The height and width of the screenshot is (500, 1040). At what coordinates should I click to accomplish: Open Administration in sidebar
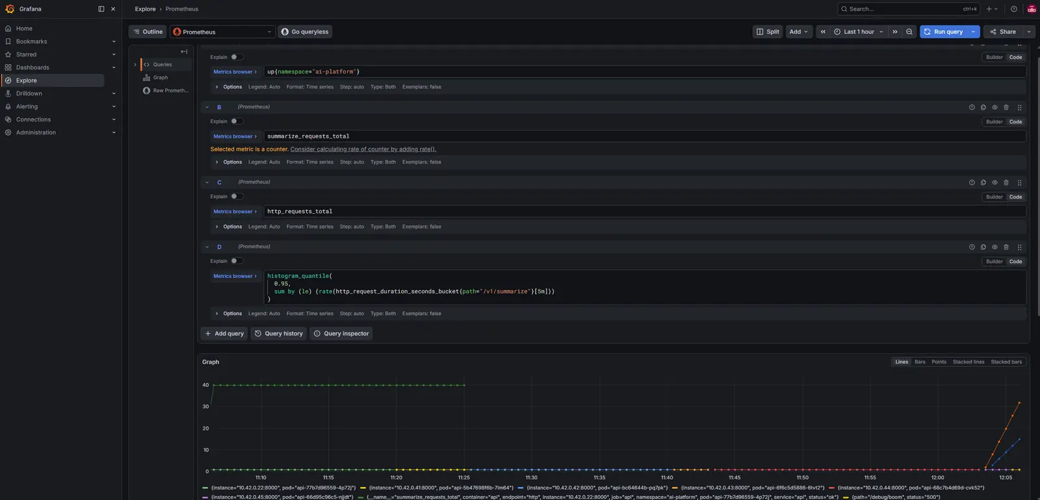(36, 132)
